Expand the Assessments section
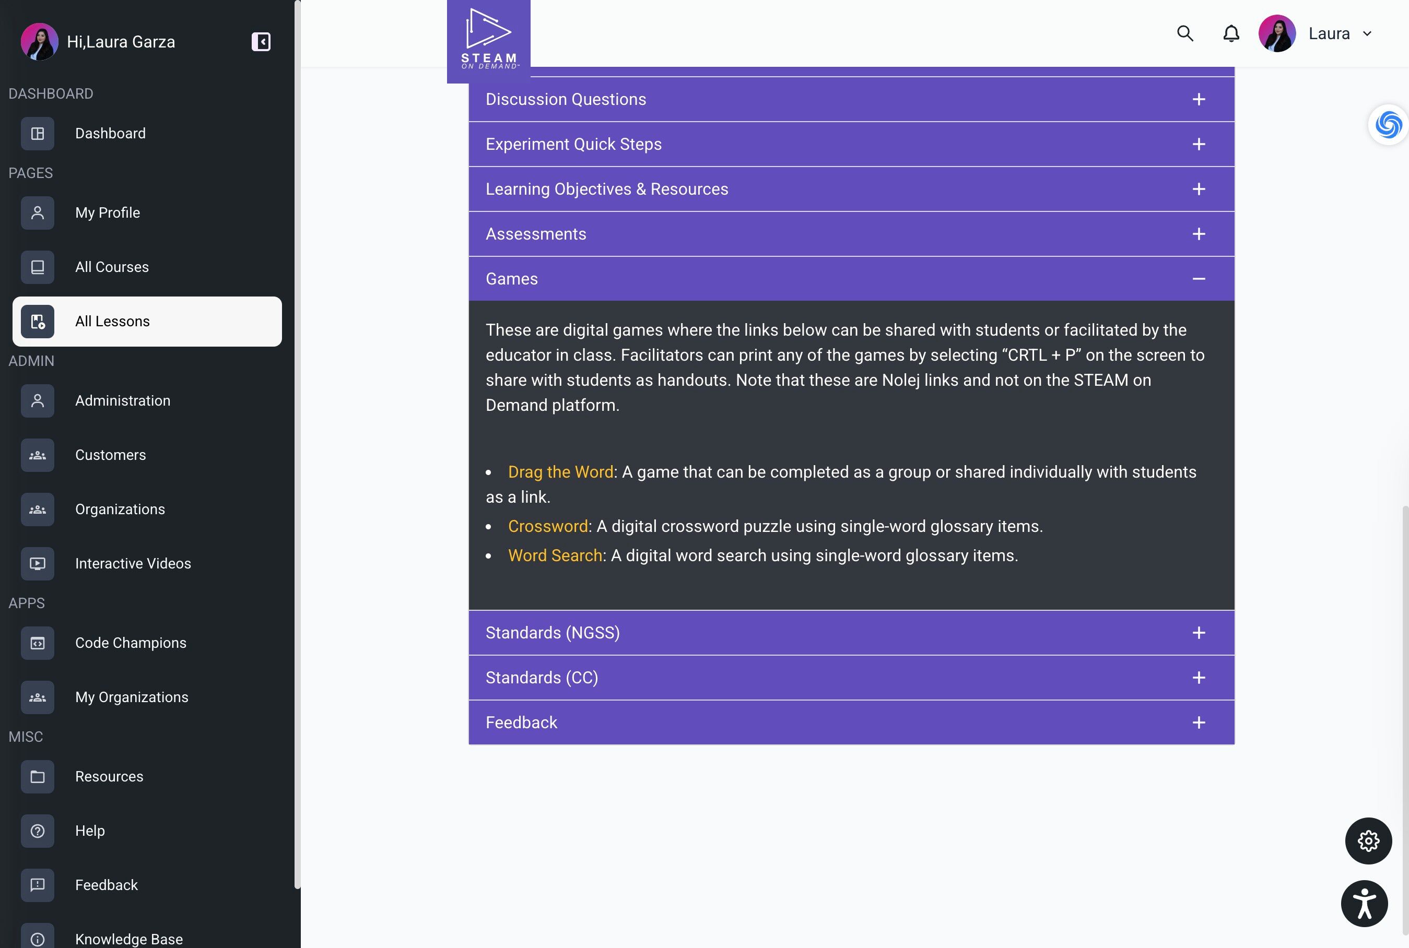The image size is (1409, 948). (x=851, y=234)
